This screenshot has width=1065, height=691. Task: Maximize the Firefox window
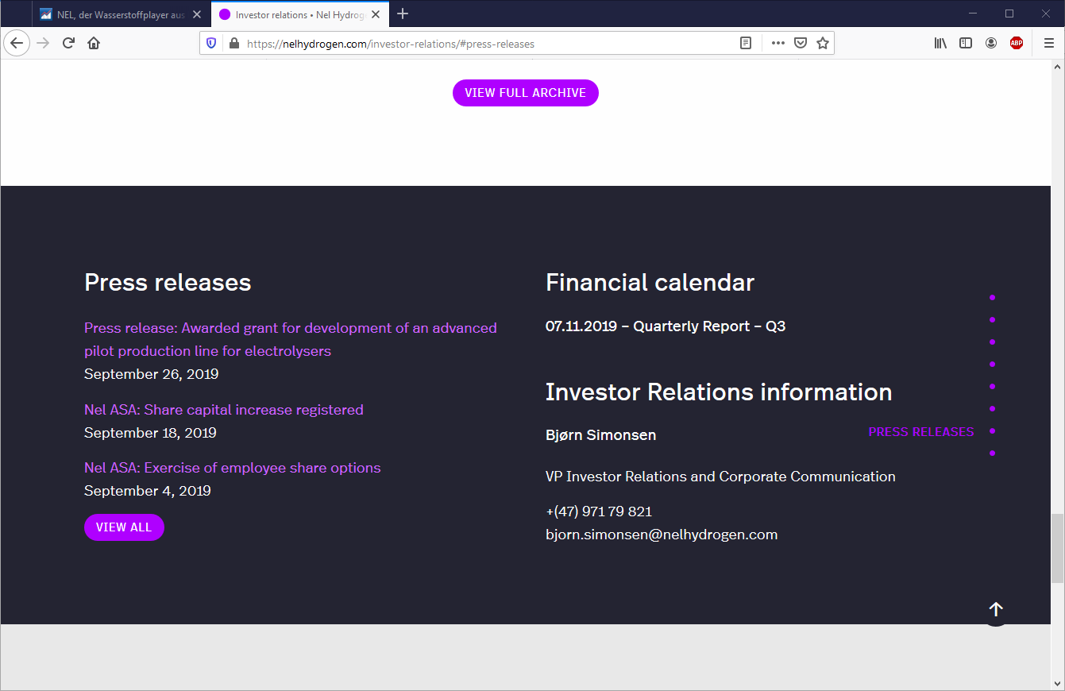(1009, 14)
